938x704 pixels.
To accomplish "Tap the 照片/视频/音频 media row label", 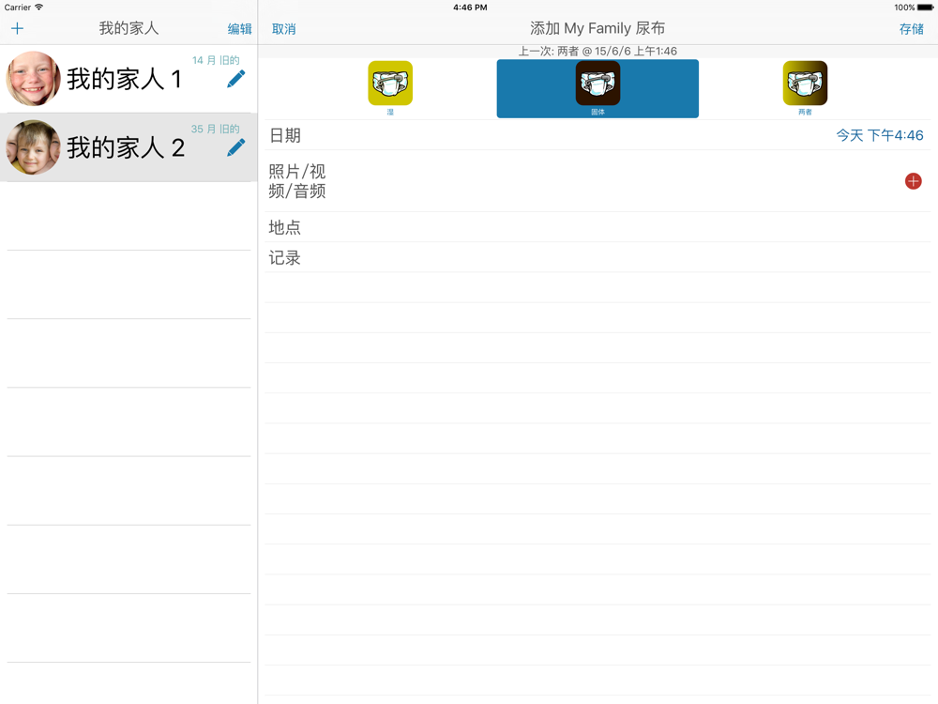I will click(296, 181).
